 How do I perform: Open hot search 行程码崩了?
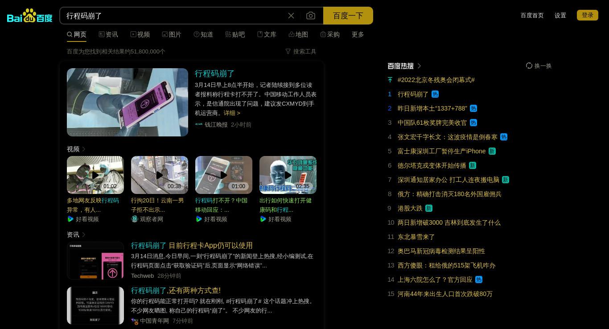[413, 94]
